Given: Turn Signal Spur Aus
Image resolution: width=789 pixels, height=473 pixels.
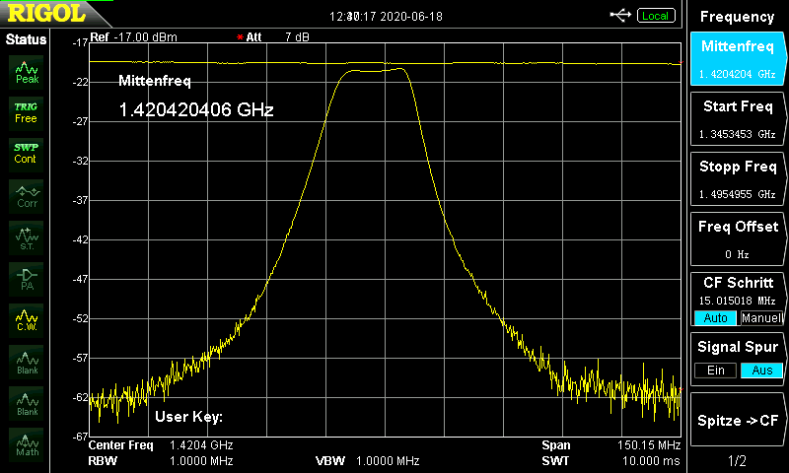Looking at the screenshot, I should click(x=761, y=371).
